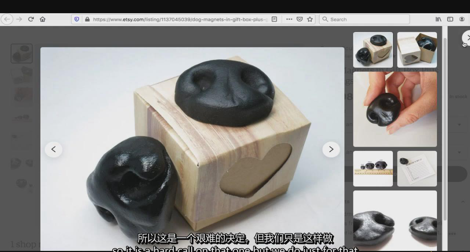Image resolution: width=470 pixels, height=252 pixels.
Task: Toggle reader view for this page
Action: (x=274, y=19)
